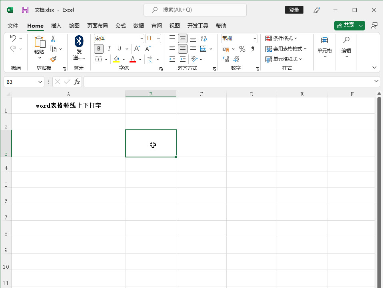Open the Name Box dropdown
The width and height of the screenshot is (383, 288).
point(40,82)
